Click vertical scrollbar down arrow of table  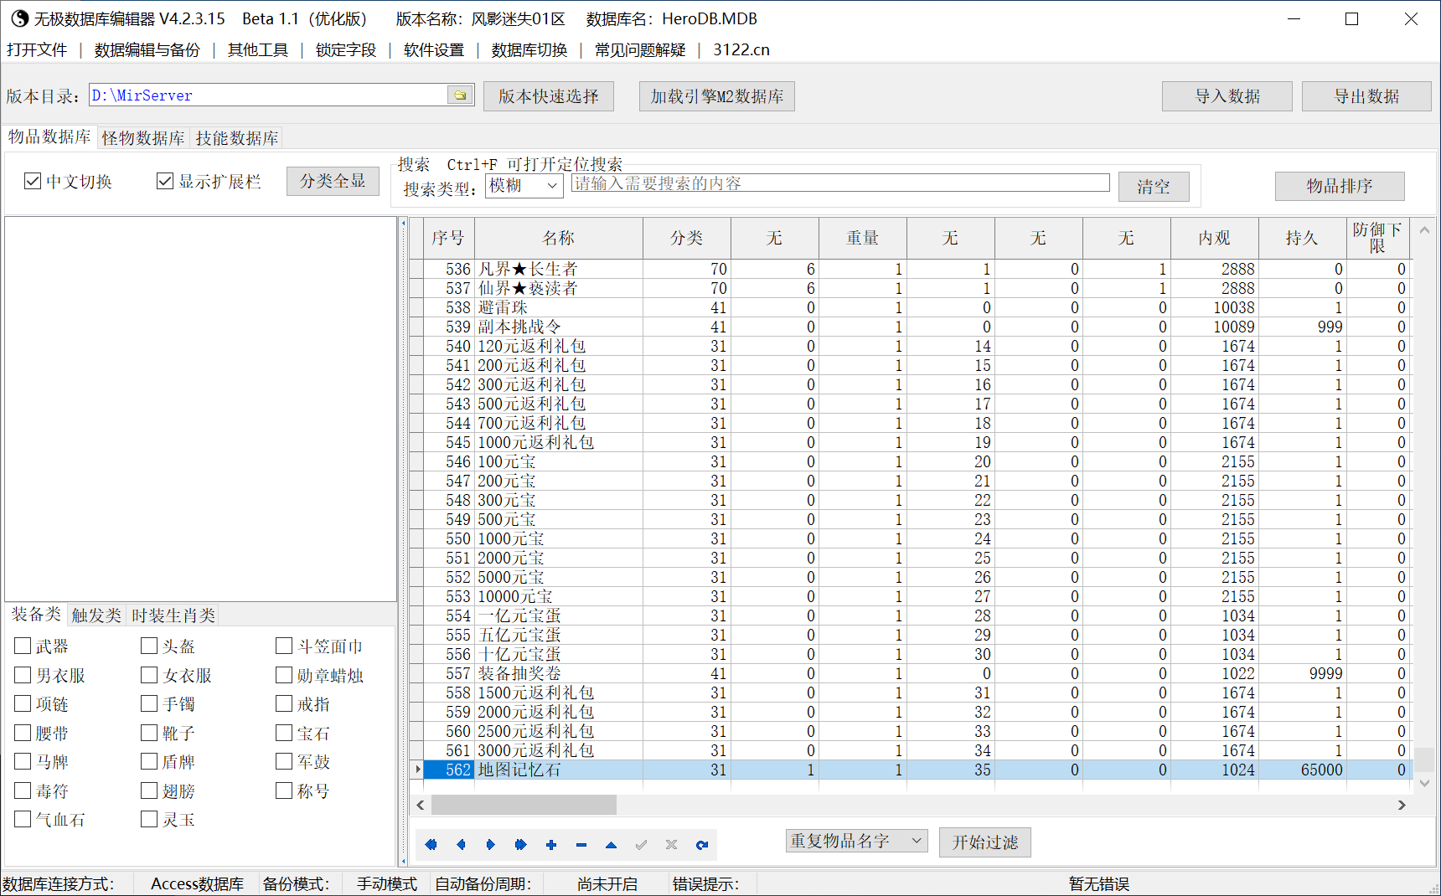coord(1424,784)
